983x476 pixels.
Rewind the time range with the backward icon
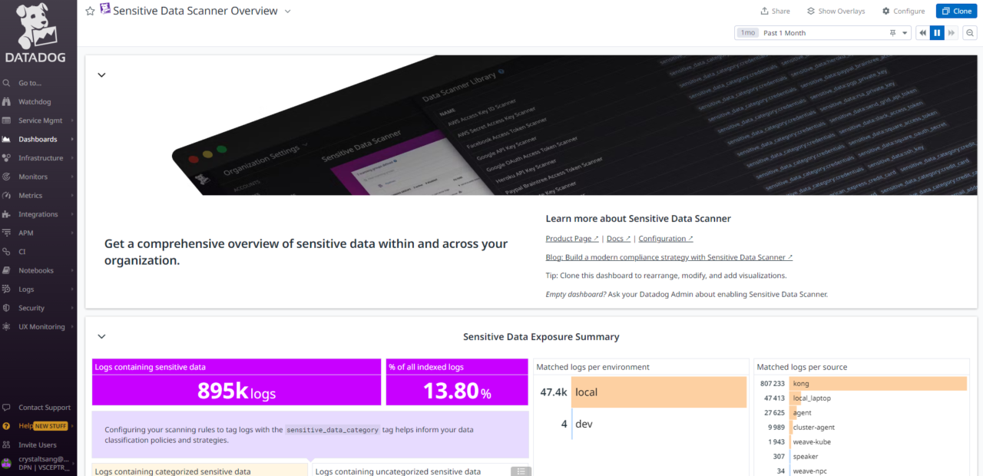pos(922,32)
